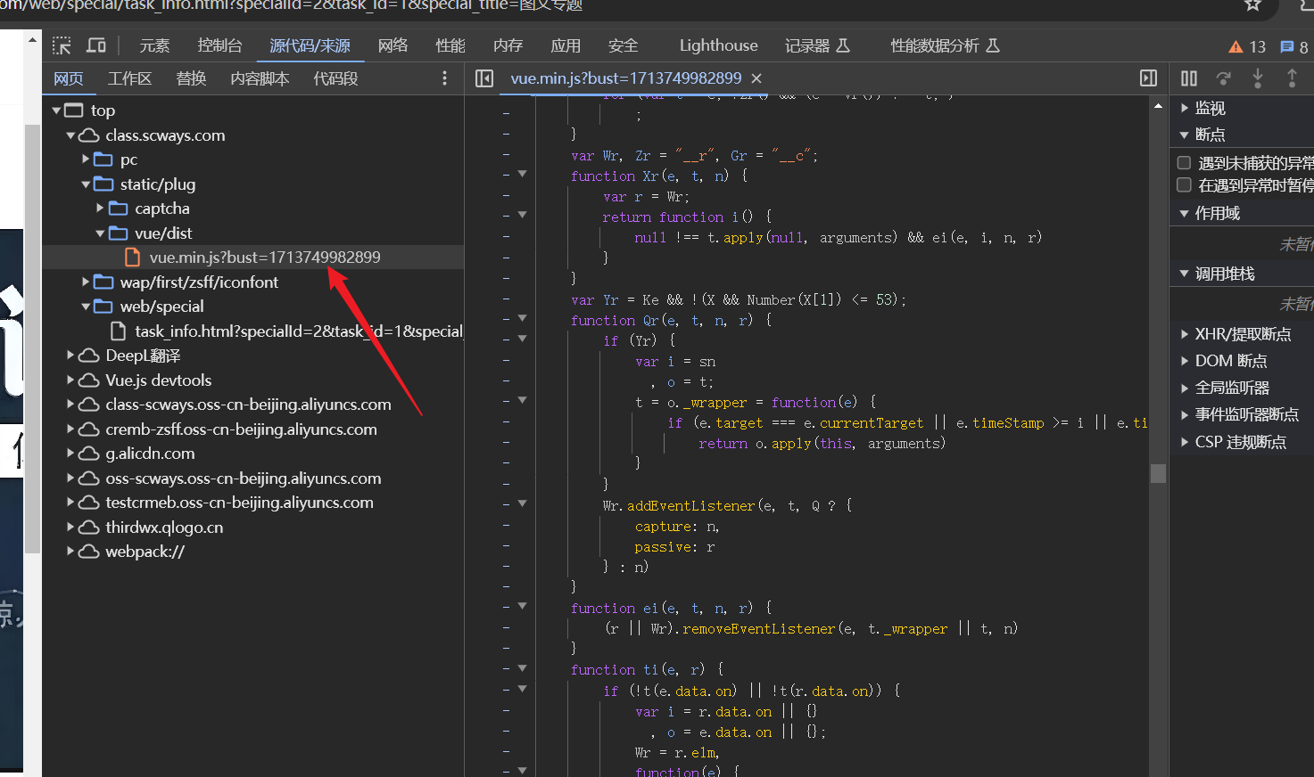This screenshot has height=777, width=1314.
Task: Collapse the top frame tree node
Action: [x=57, y=110]
